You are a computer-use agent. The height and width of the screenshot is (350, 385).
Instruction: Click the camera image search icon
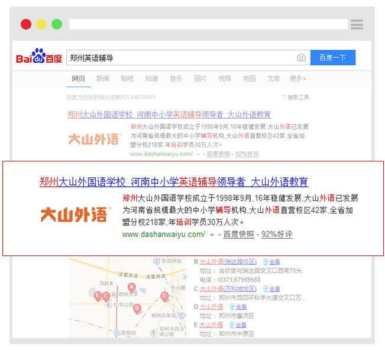[301, 58]
